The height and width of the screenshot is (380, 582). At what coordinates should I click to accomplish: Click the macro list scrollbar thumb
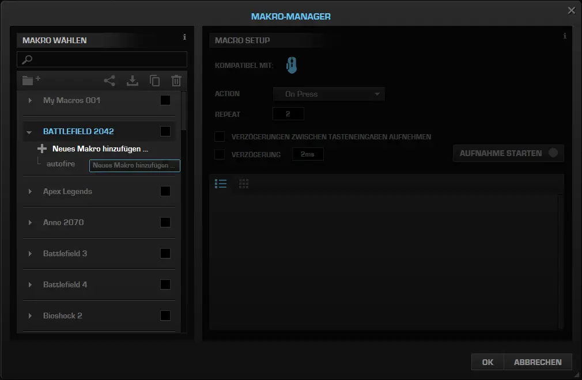pyautogui.click(x=184, y=111)
